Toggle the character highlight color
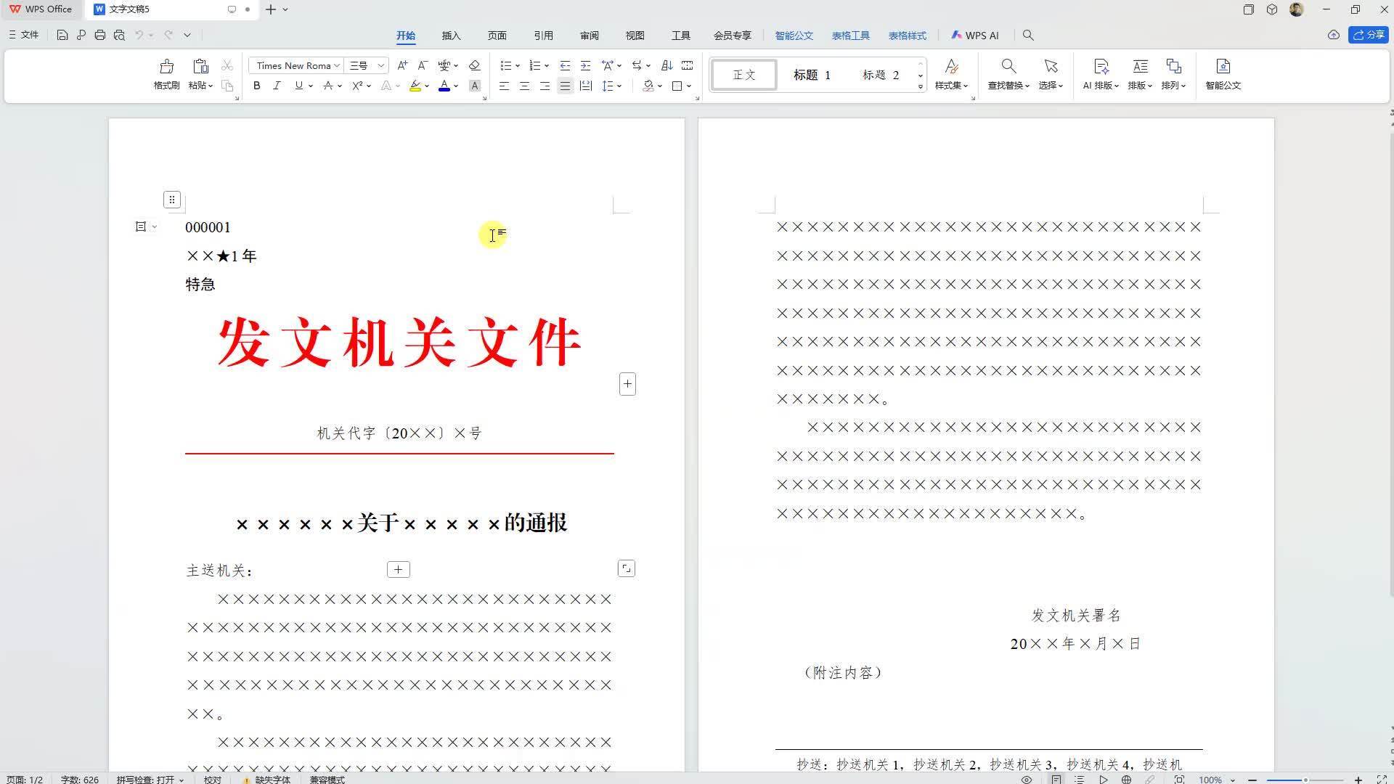The height and width of the screenshot is (784, 1394). pyautogui.click(x=415, y=86)
